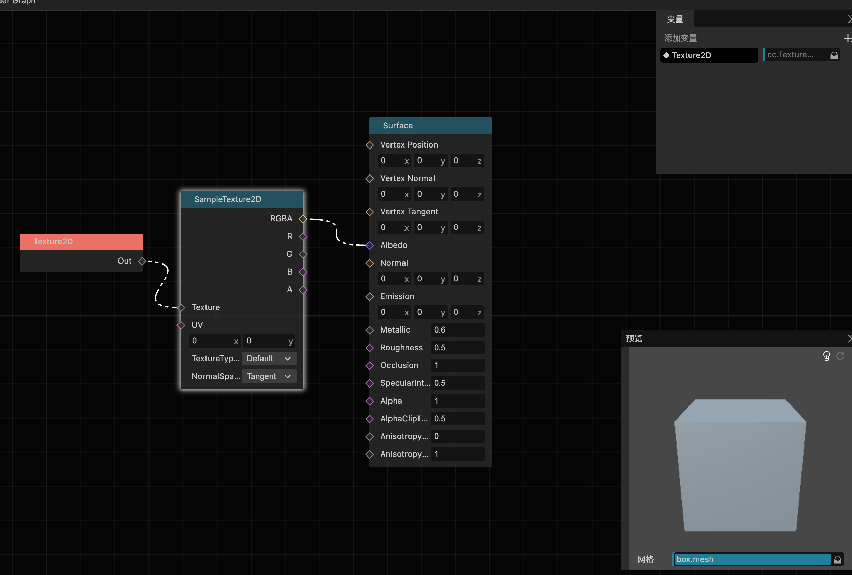This screenshot has height=575, width=852.
Task: Click the Albedo input port on Surface
Action: 370,245
